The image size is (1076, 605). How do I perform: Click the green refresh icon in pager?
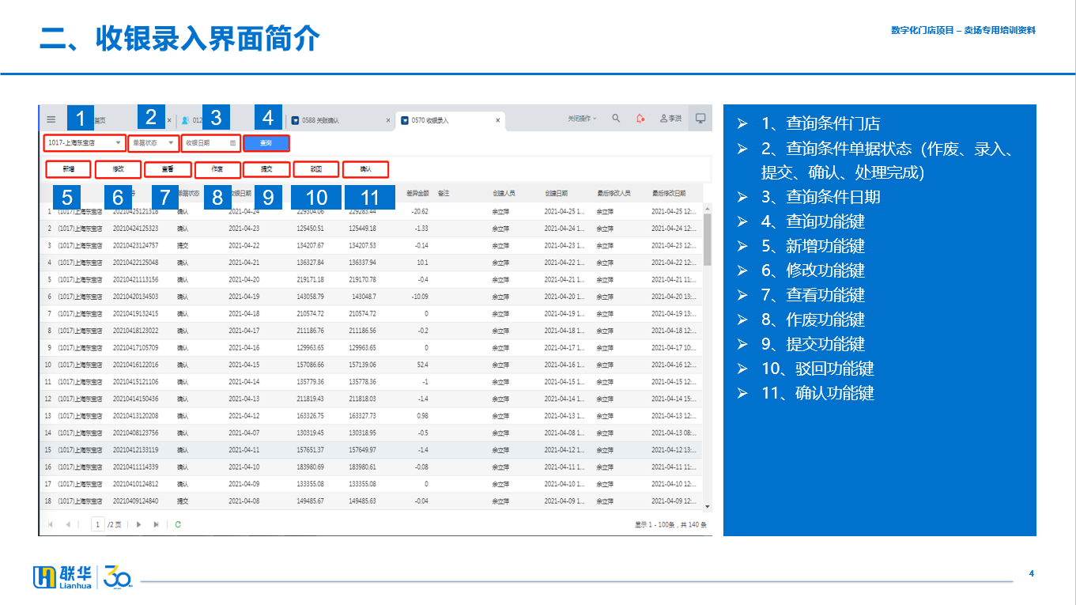[178, 524]
